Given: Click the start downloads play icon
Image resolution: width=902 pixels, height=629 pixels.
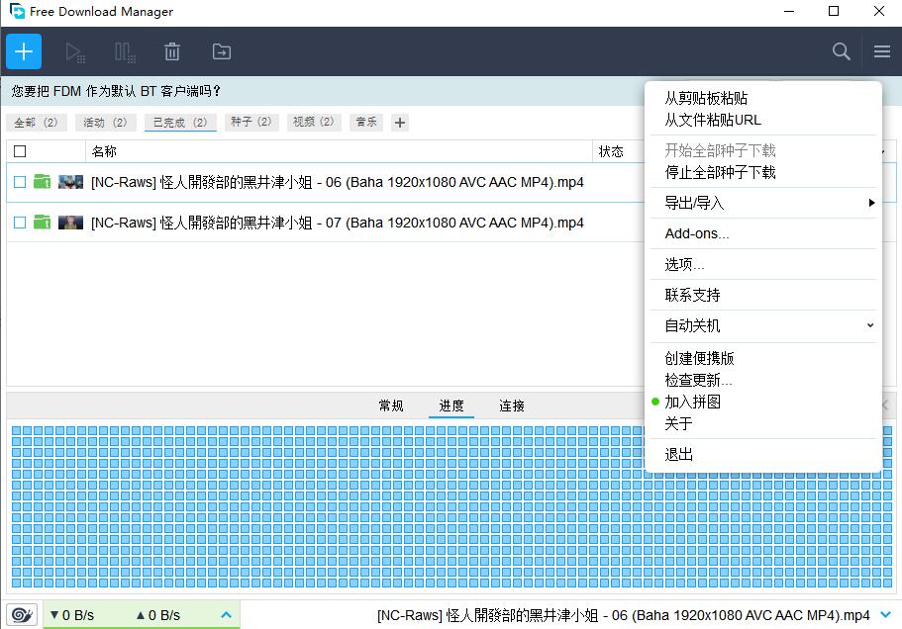Looking at the screenshot, I should (75, 51).
